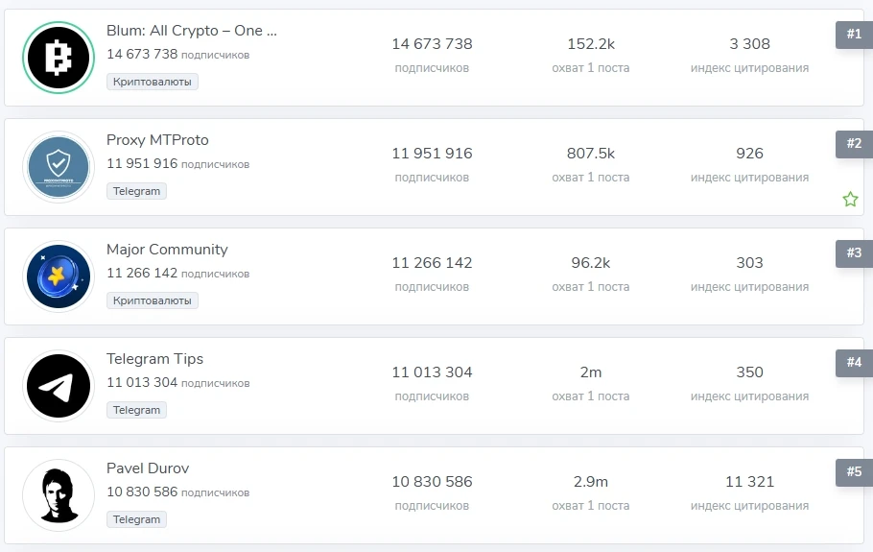
Task: Click Pavel Durov's portrait avatar
Action: point(59,495)
